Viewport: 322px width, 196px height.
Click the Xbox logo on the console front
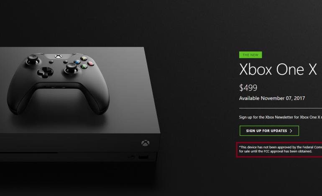(146, 143)
